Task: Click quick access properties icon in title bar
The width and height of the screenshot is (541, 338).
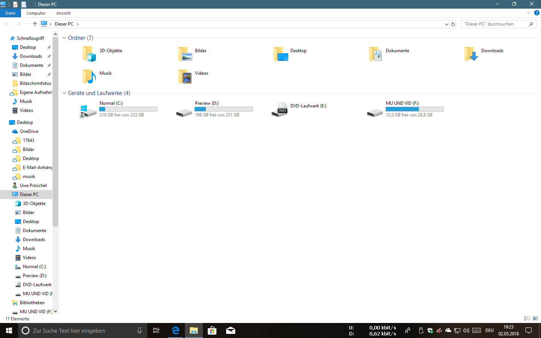Action: [x=15, y=5]
